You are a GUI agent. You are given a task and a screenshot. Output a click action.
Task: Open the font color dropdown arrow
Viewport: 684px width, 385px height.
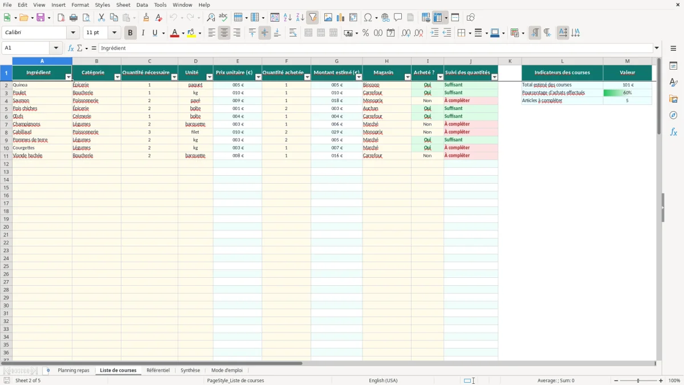pos(182,33)
